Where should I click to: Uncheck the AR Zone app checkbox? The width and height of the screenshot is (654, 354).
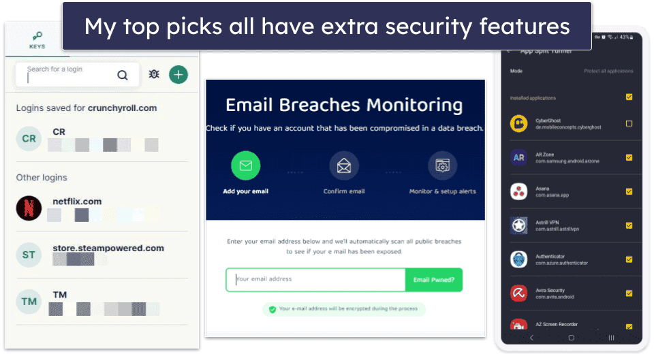click(629, 158)
